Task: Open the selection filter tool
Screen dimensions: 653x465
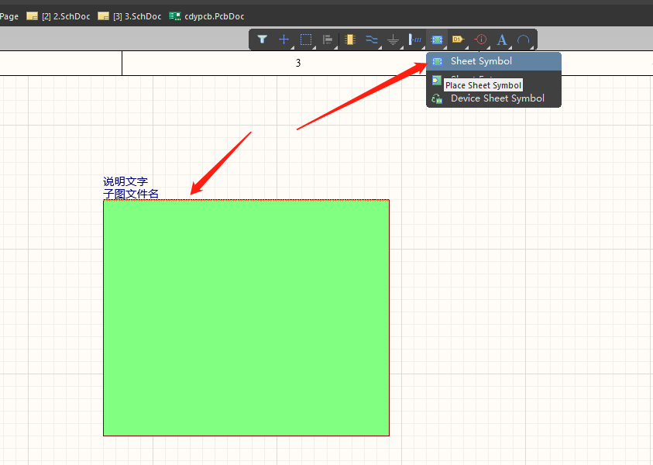Action: pos(262,40)
